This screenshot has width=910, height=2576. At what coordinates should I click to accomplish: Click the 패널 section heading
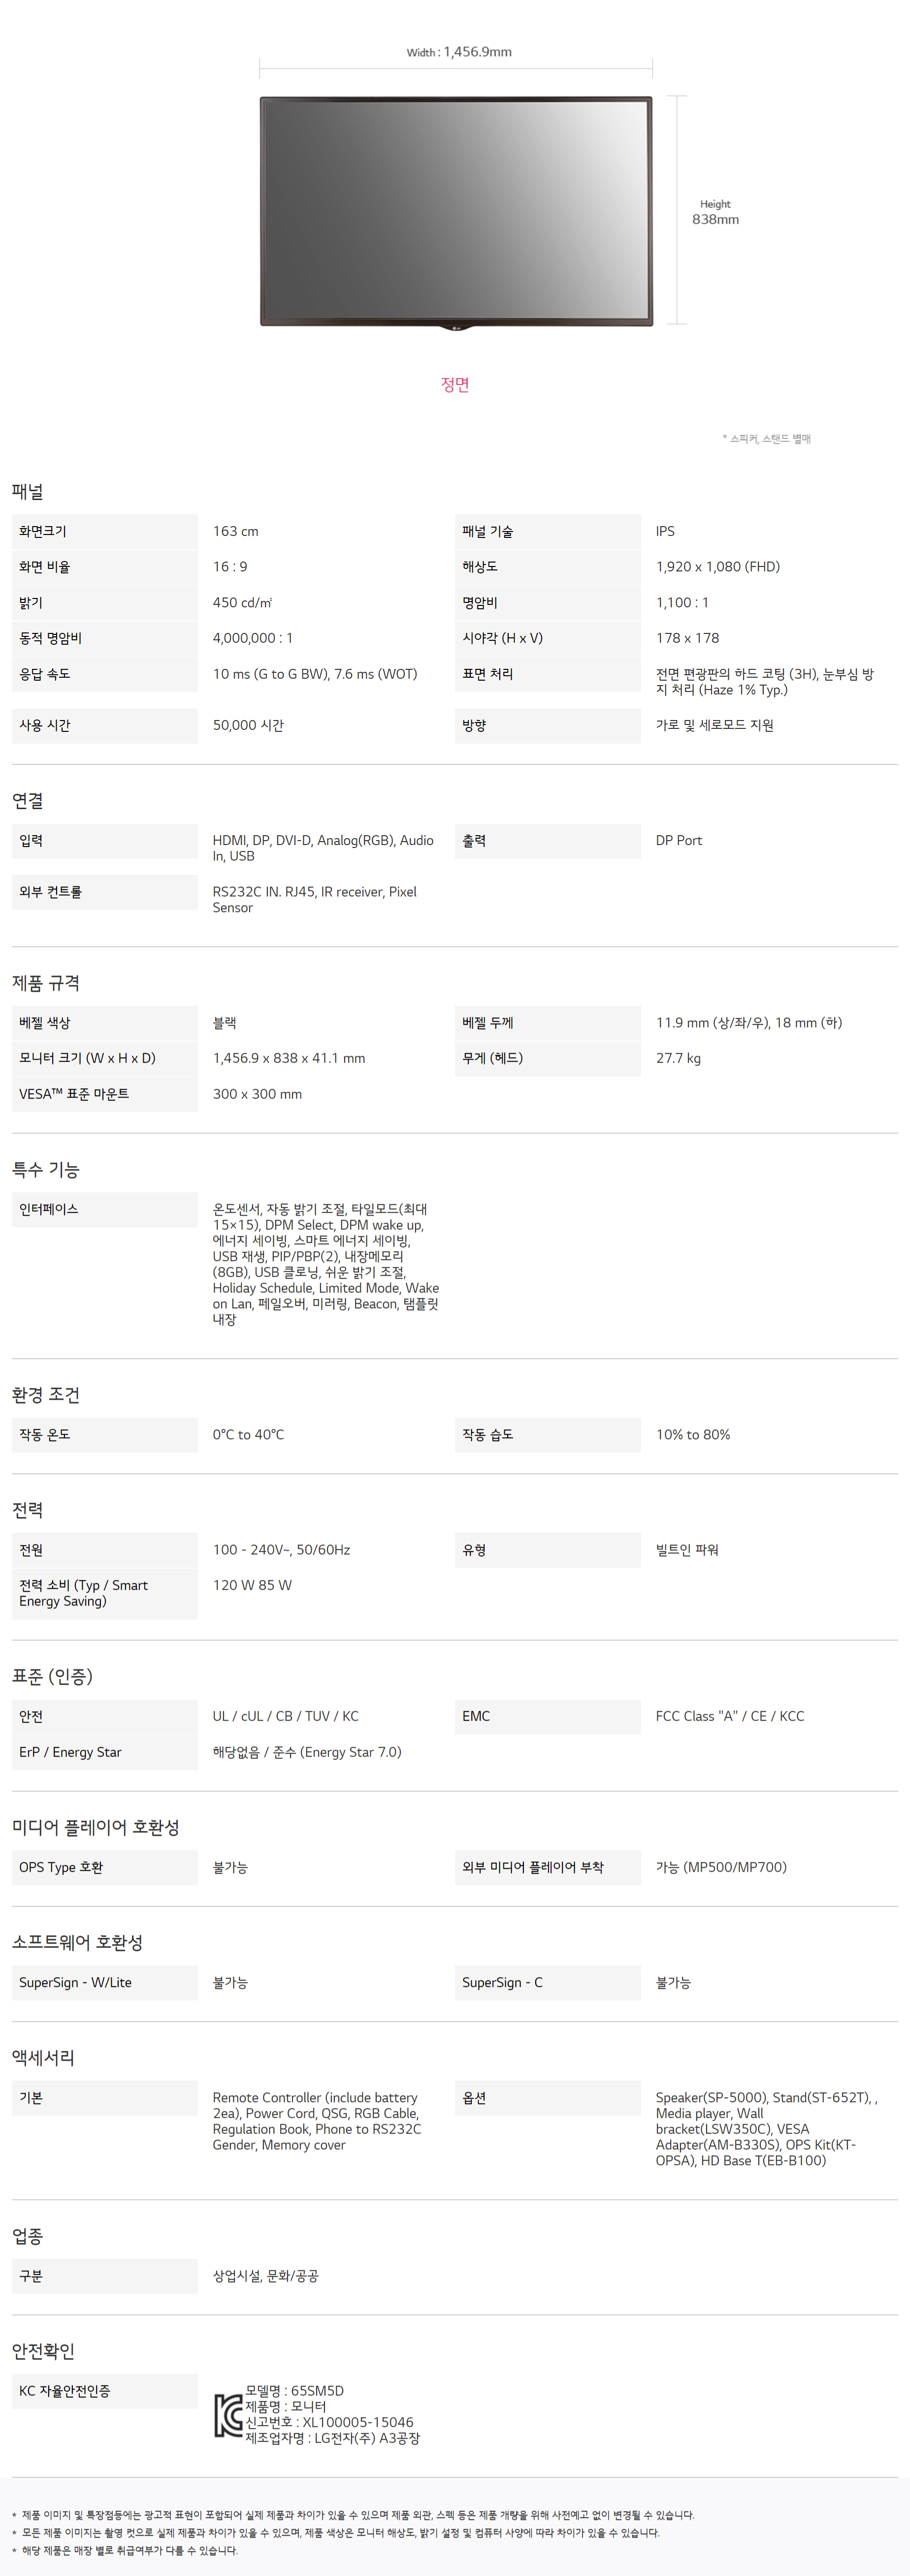pyautogui.click(x=28, y=492)
